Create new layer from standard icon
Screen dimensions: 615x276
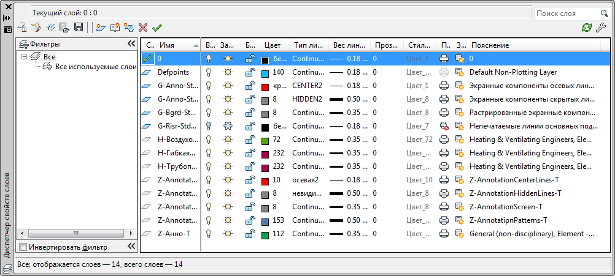point(115,28)
